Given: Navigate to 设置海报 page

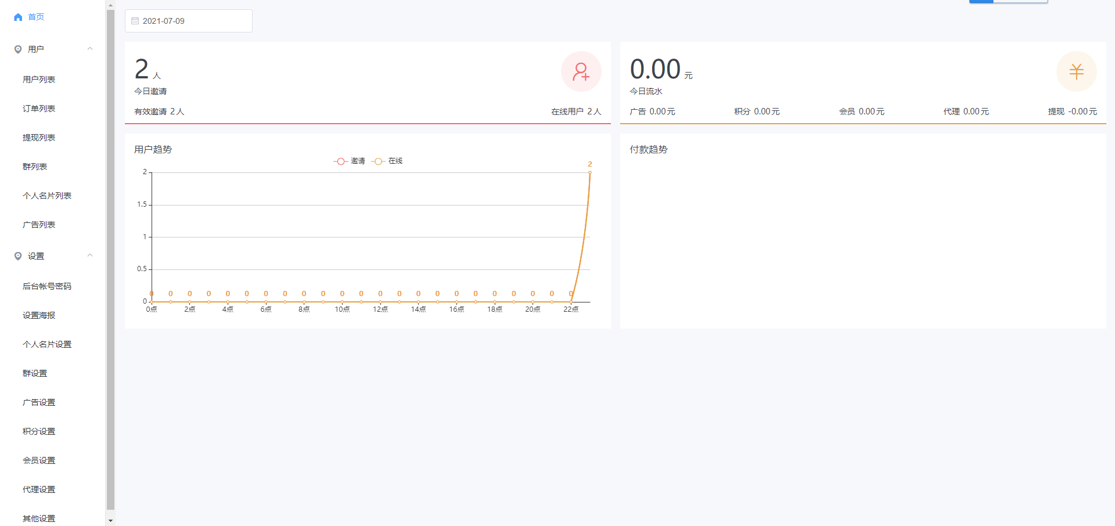Looking at the screenshot, I should click(x=39, y=315).
